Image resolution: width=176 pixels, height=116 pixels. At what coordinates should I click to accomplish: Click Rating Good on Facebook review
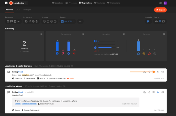pos(17,72)
